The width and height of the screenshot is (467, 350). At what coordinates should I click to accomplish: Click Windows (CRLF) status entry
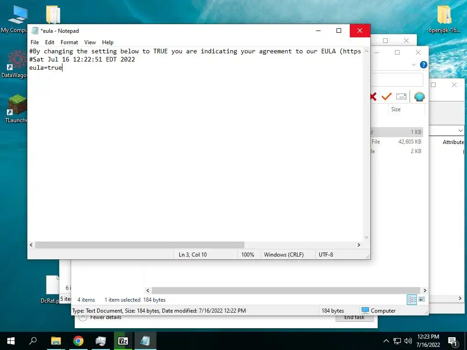coord(284,255)
